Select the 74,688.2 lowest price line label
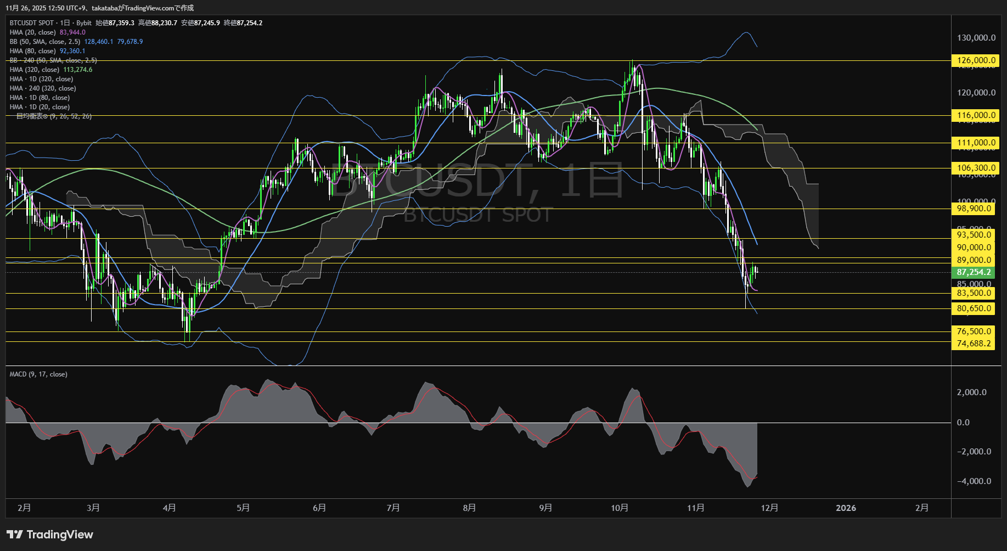The width and height of the screenshot is (1007, 551). click(x=974, y=344)
